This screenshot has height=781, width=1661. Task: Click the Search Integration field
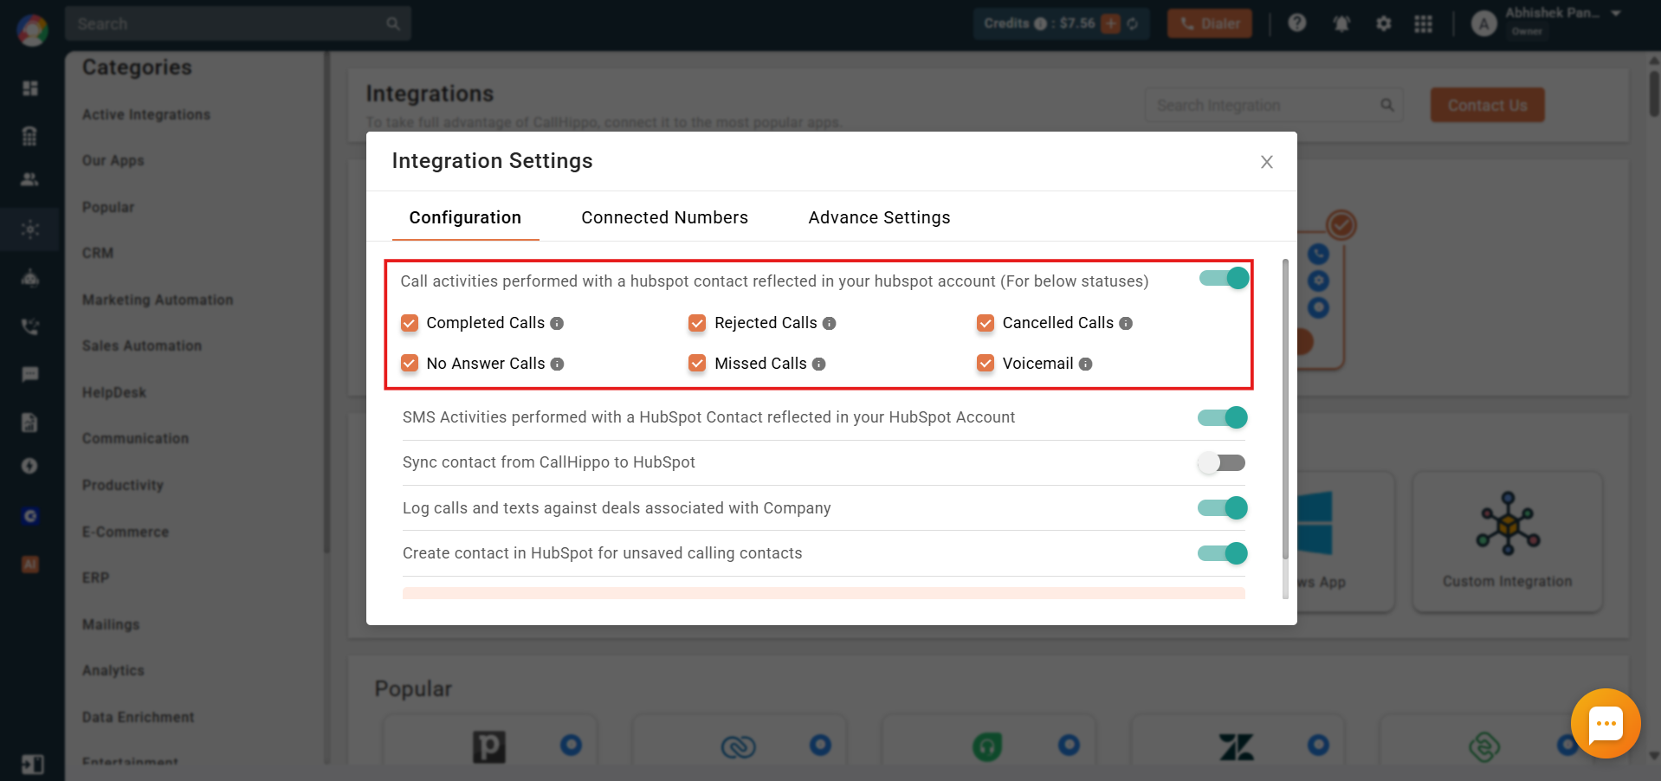pos(1274,105)
